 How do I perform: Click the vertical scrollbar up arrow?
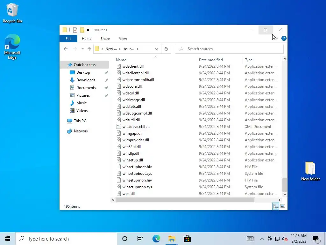(285, 59)
